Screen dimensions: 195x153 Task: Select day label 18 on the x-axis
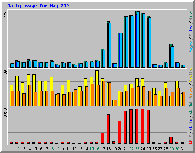tap(109, 149)
